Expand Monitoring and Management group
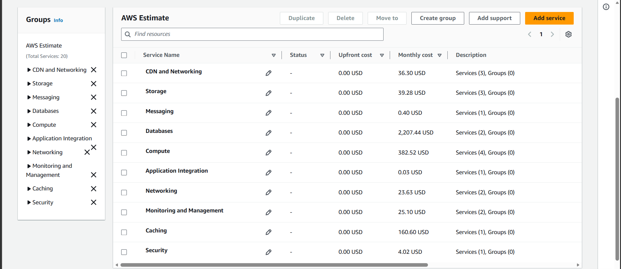 pyautogui.click(x=29, y=166)
